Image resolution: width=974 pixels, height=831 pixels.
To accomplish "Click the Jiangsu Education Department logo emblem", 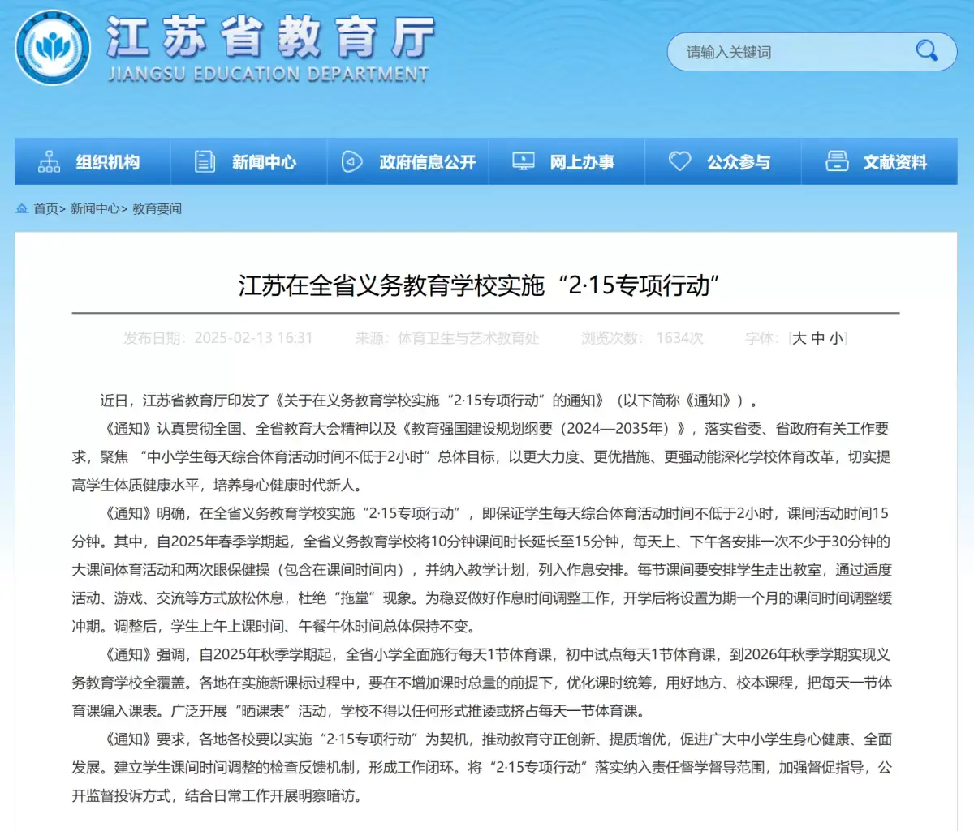I will (x=54, y=48).
